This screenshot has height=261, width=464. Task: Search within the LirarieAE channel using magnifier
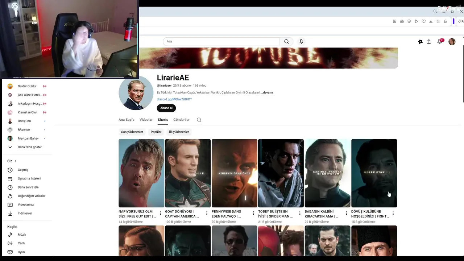tap(199, 120)
